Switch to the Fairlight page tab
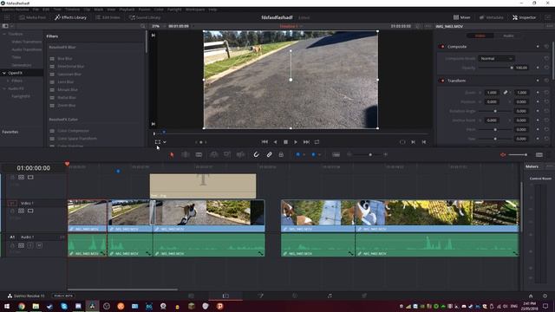Screen dimensions: 555x312 coord(330,296)
